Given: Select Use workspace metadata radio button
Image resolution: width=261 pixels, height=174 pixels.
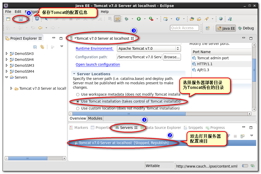Looking at the screenshot, I should [x=78, y=95].
